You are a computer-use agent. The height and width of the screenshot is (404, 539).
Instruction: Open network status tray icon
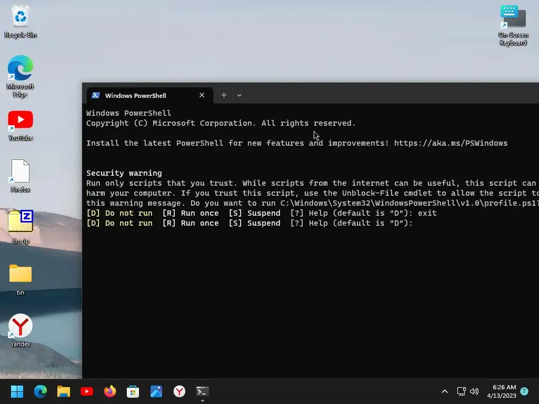tap(461, 391)
